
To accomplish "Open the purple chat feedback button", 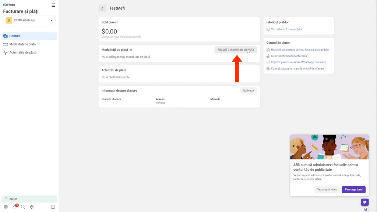I will pyautogui.click(x=364, y=202).
